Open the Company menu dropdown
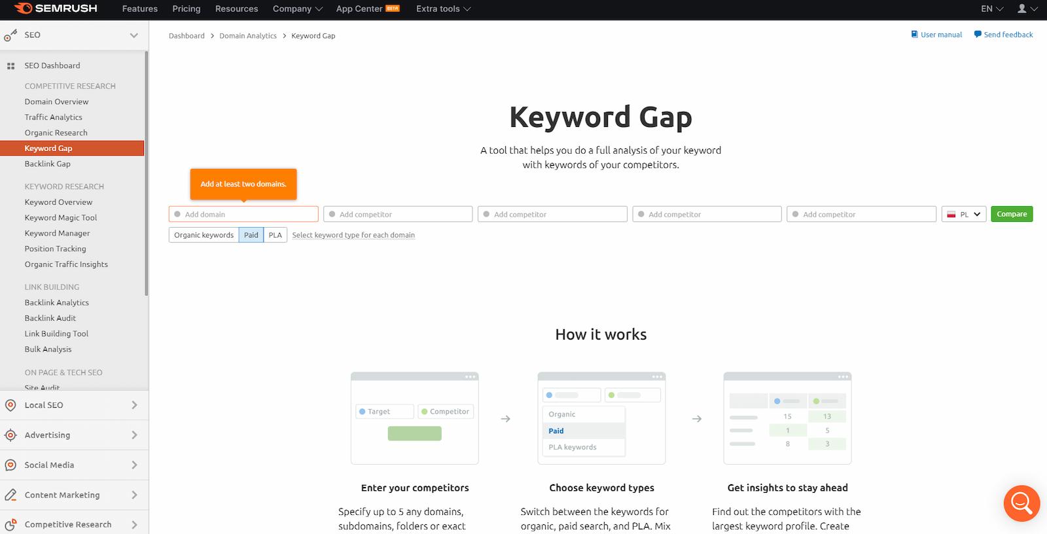 298,9
